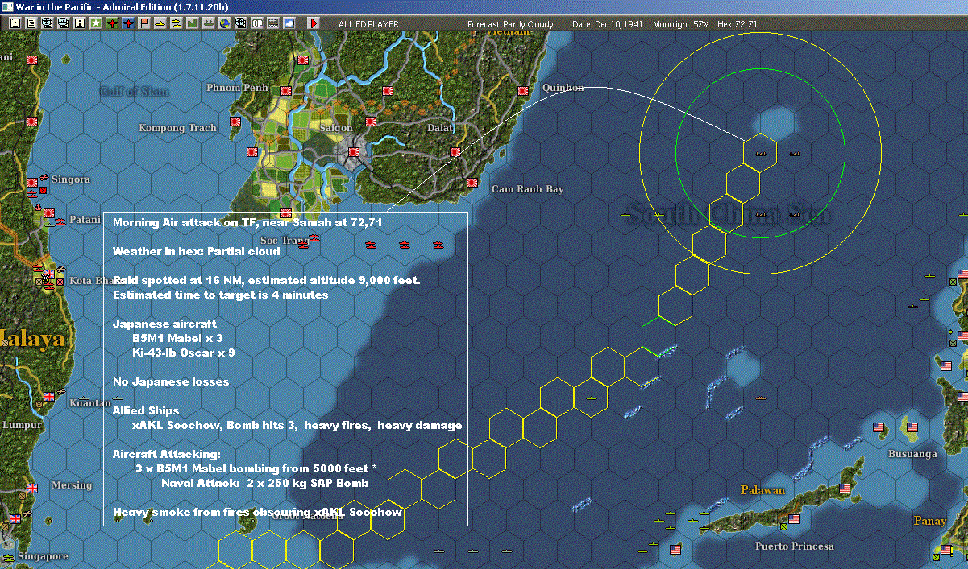Viewport: 968px width, 569px height.
Task: Click the Gulf of Siam map label
Action: (x=135, y=92)
